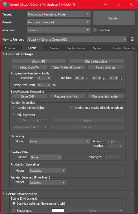
Task: Open Render Selected (Pixel Mask) Mode dropdown
Action: [x=47, y=183]
